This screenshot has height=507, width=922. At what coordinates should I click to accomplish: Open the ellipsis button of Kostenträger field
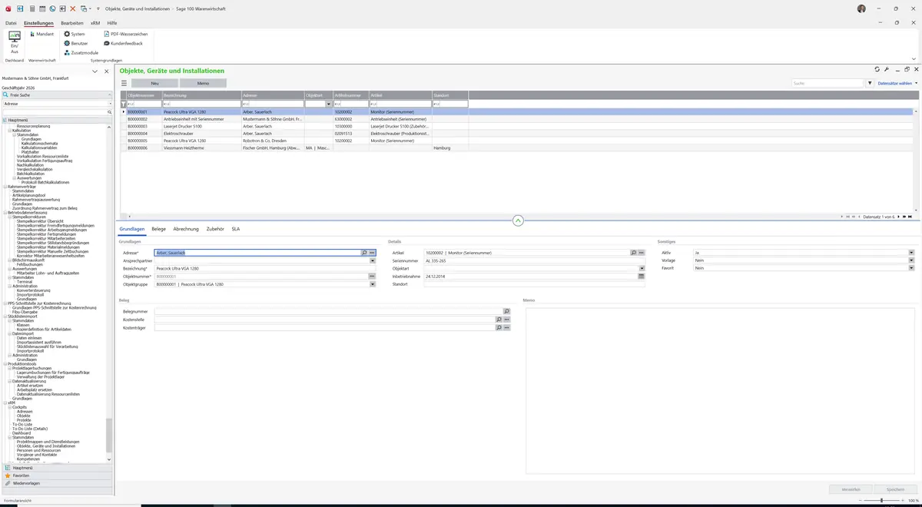(506, 327)
